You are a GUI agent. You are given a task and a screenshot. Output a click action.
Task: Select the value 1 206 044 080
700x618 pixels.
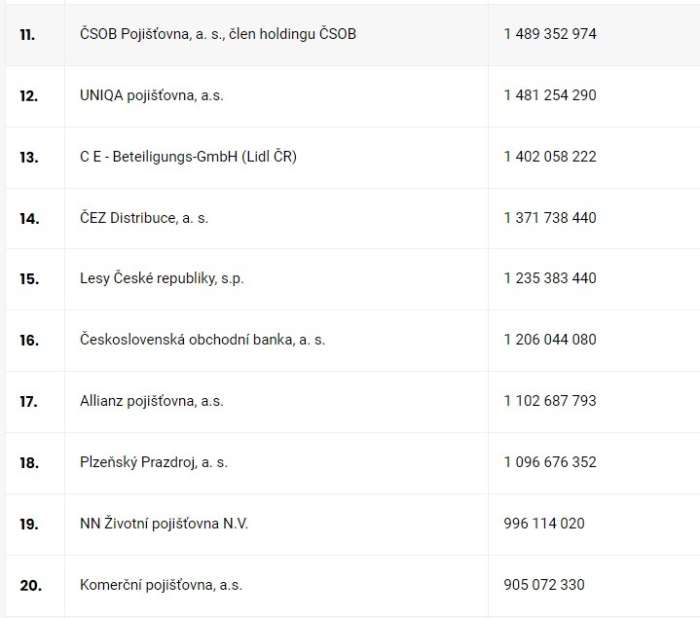pos(550,340)
